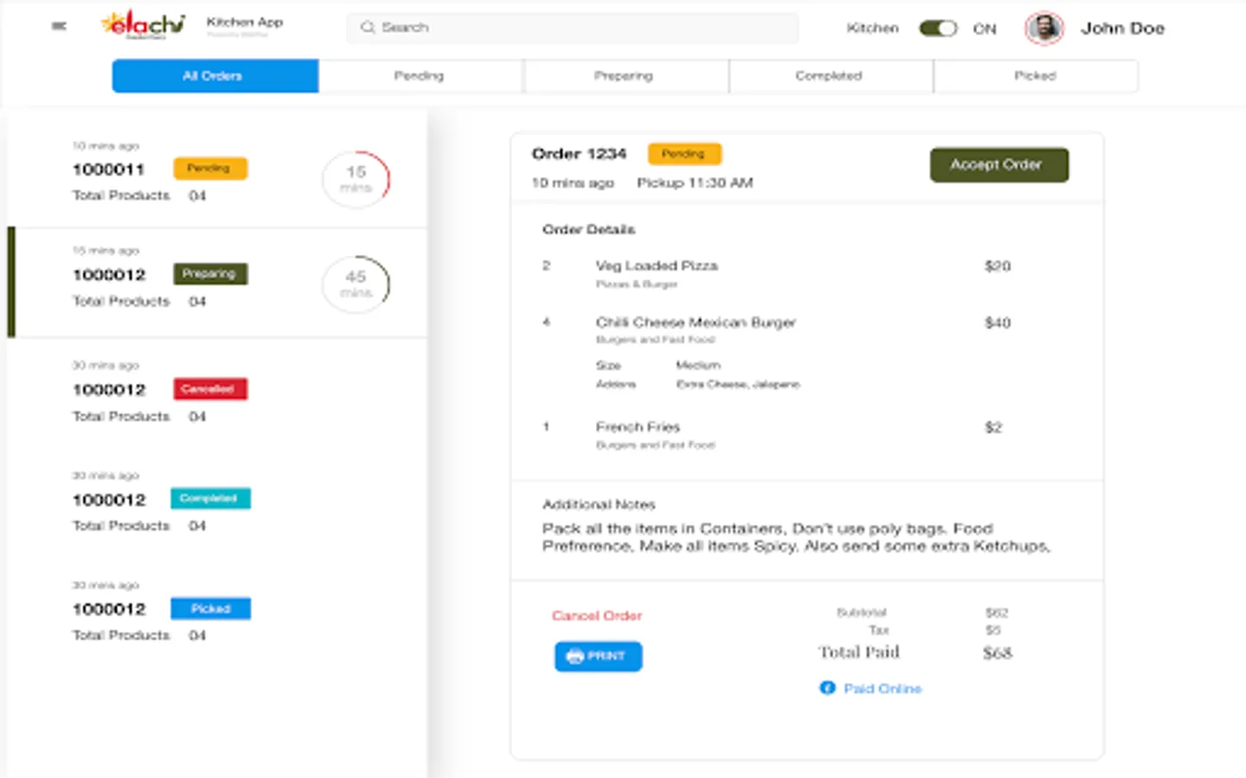
Task: Select order 1000011 with Pending status
Action: tap(109, 169)
